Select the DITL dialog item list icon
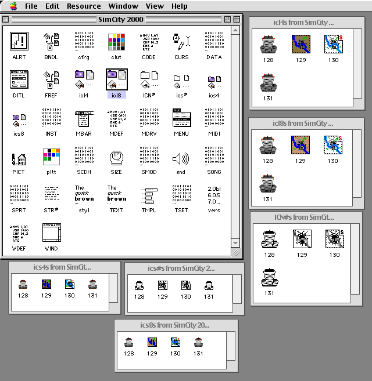Viewport: 372px width, 381px height. pyautogui.click(x=19, y=79)
